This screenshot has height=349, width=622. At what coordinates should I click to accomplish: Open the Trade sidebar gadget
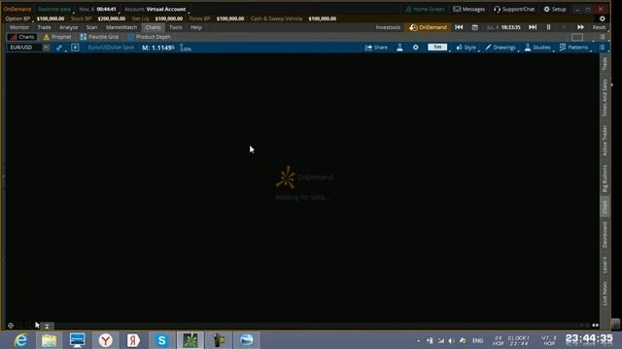tap(605, 64)
